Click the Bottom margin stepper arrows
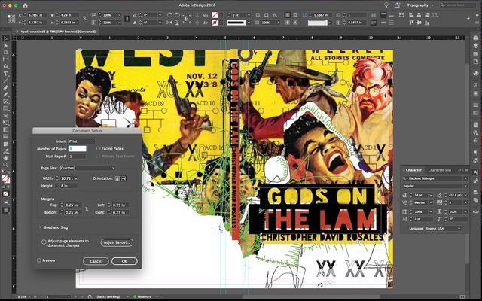 (x=62, y=212)
